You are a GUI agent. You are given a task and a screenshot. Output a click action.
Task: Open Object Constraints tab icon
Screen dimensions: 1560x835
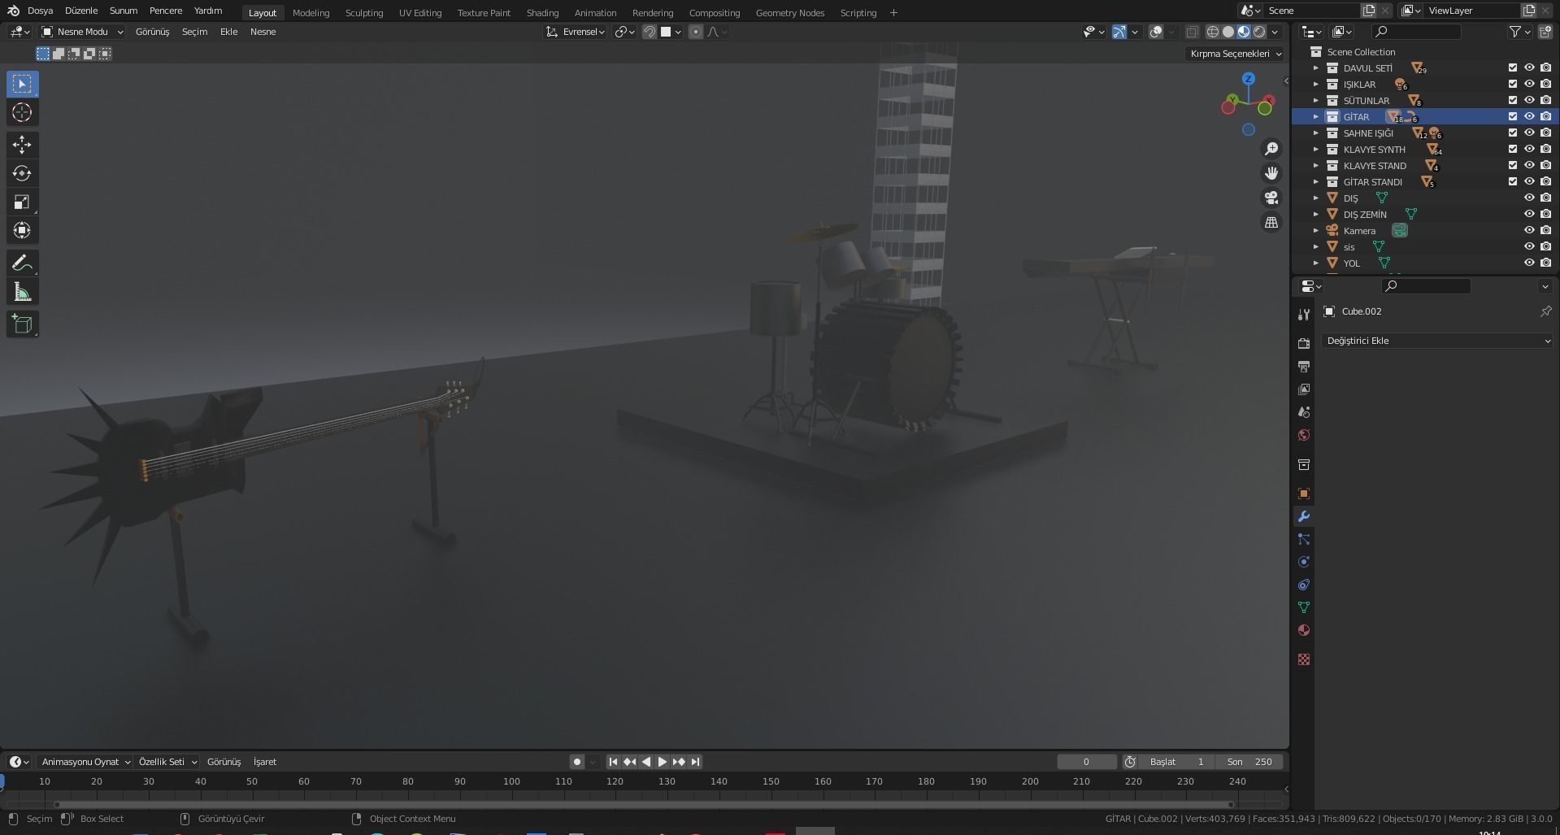tap(1304, 585)
